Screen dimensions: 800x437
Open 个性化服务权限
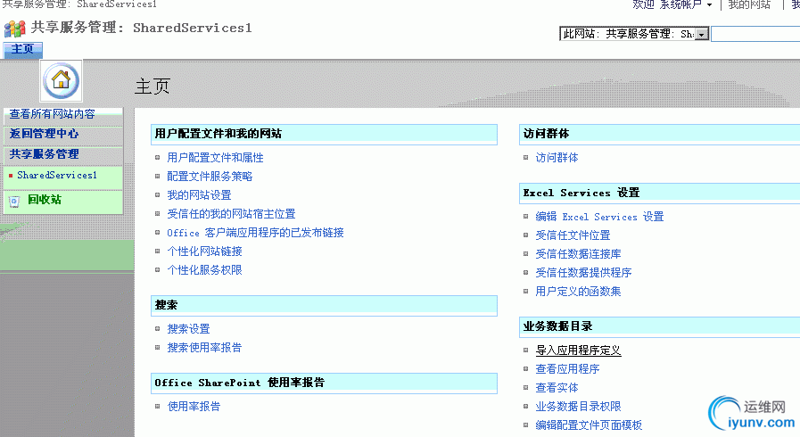coord(204,269)
